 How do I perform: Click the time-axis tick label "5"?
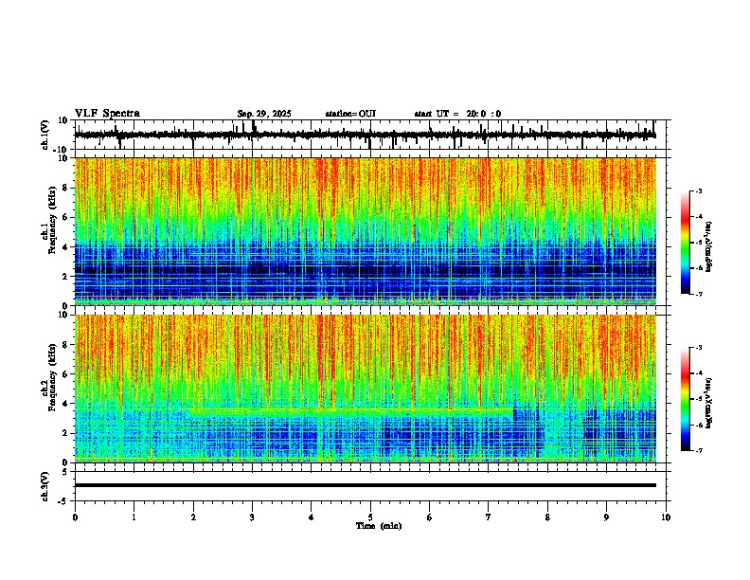pos(370,517)
